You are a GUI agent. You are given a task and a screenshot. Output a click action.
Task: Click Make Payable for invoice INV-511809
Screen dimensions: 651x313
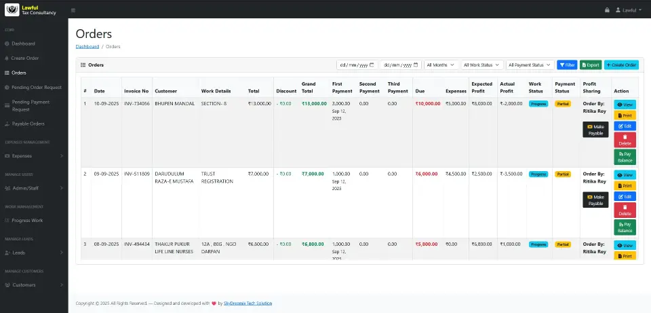point(595,200)
